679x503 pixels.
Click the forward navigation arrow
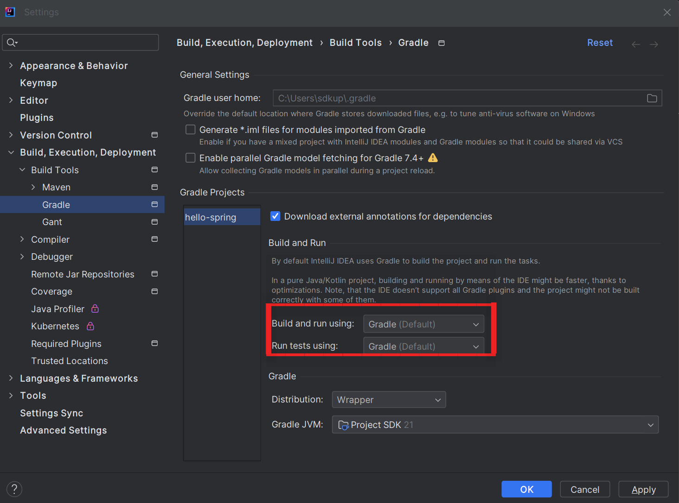click(654, 44)
